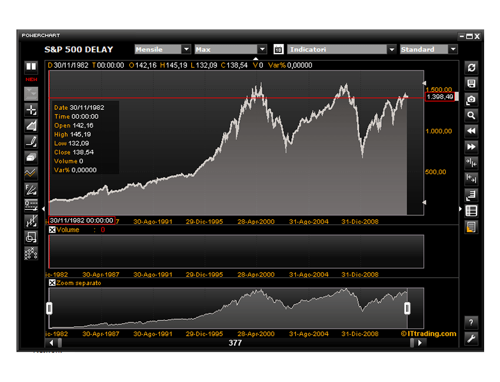Click the right zoom range handle
Image resolution: width=500 pixels, height=382 pixels.
click(x=407, y=308)
